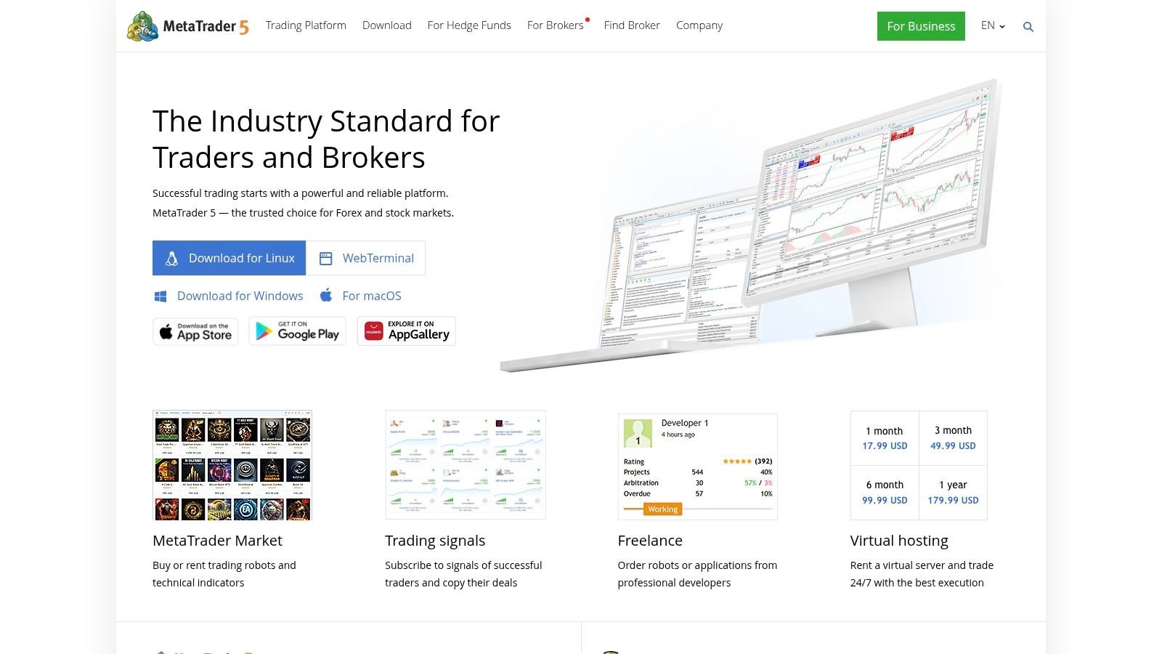Viewport: 1162px width, 654px height.
Task: Open the Google Play badge
Action: (x=297, y=331)
